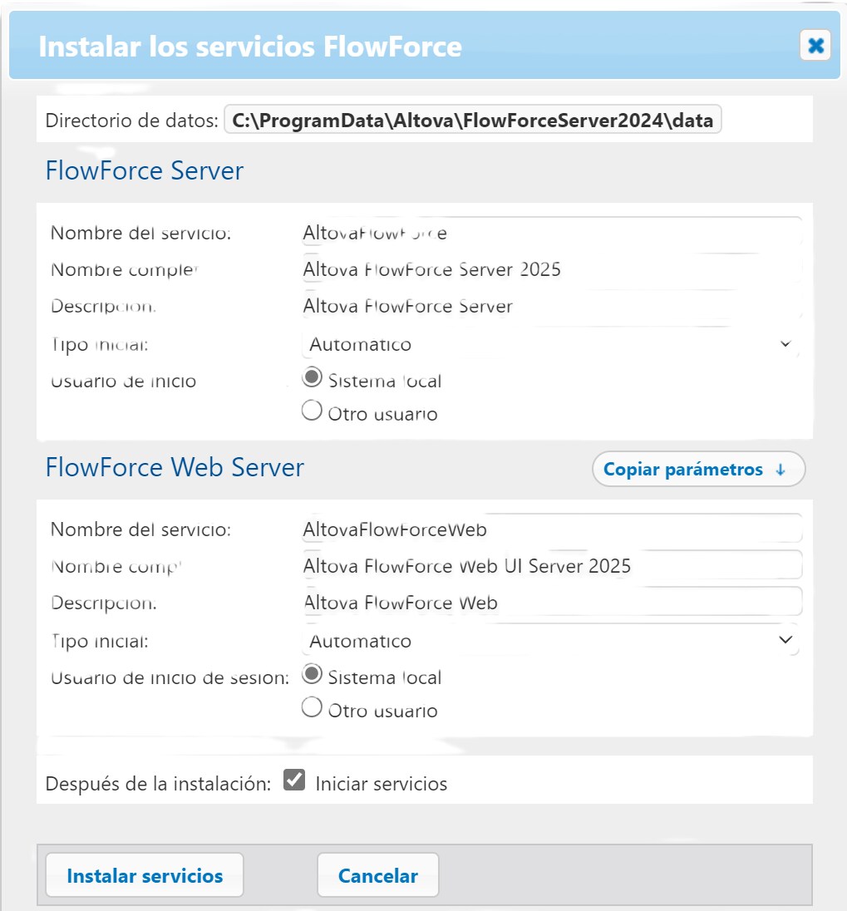Select Otro usuario for FlowForce Web Server
Image resolution: width=847 pixels, height=911 pixels.
point(312,707)
